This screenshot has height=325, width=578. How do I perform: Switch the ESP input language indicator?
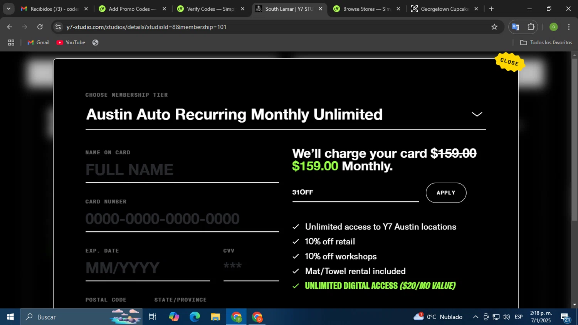pyautogui.click(x=519, y=317)
